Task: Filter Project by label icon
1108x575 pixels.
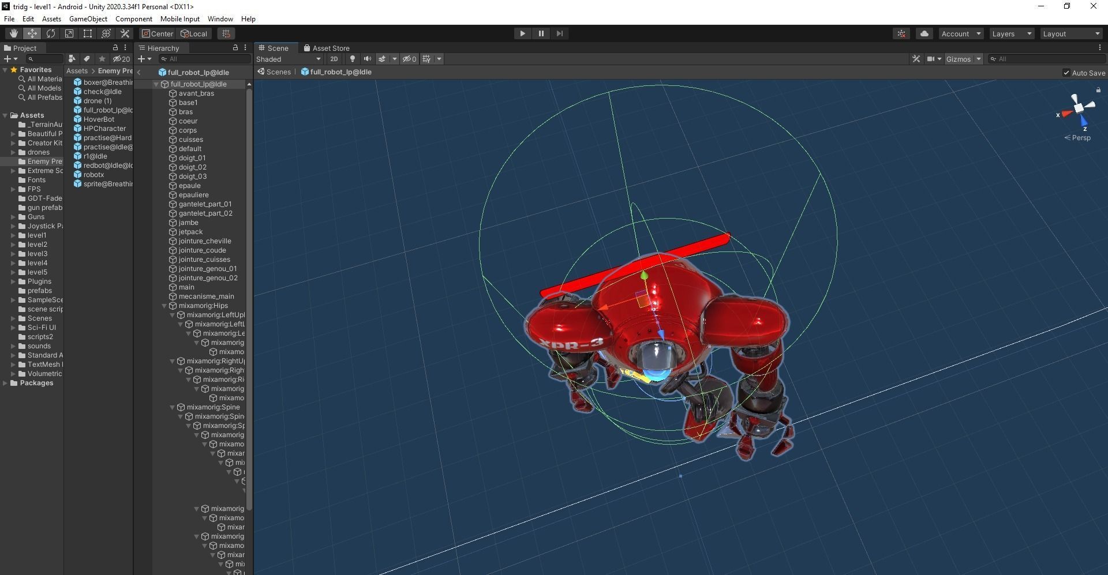Action: 87,59
